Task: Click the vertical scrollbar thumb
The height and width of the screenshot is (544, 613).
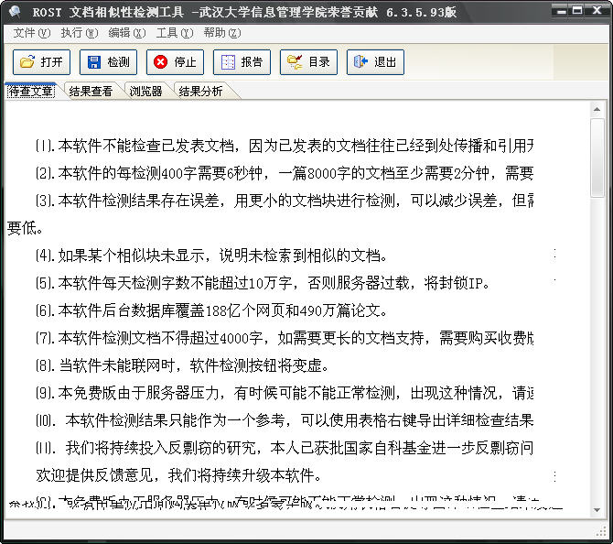Action: click(598, 156)
